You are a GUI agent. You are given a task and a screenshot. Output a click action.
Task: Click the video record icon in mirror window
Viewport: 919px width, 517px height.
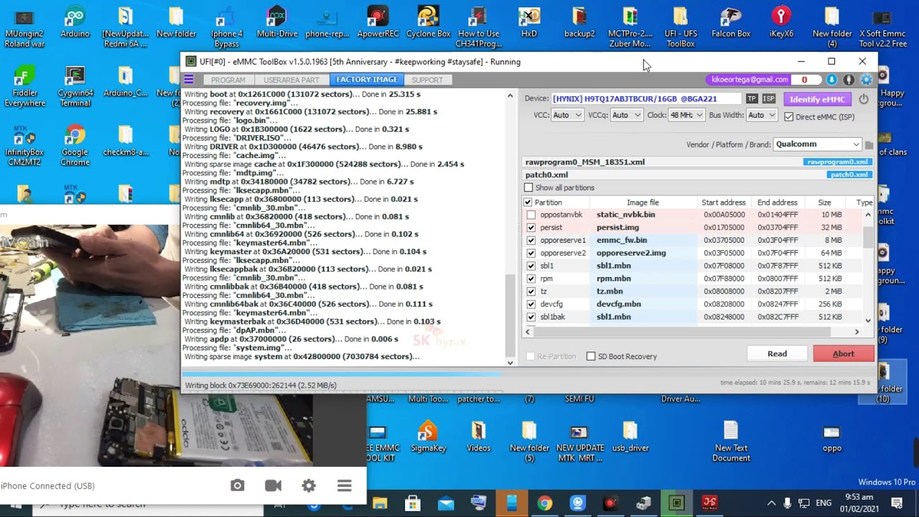[x=273, y=485]
